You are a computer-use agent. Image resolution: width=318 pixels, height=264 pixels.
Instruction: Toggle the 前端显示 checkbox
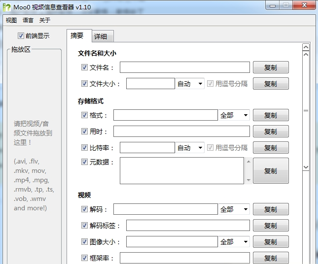[x=21, y=35]
